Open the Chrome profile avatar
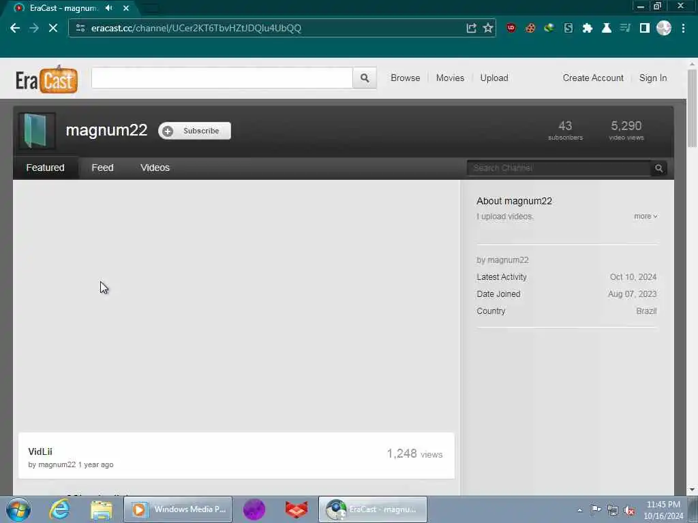 pos(664,28)
